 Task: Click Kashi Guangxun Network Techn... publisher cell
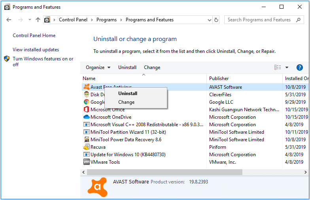[x=244, y=110]
